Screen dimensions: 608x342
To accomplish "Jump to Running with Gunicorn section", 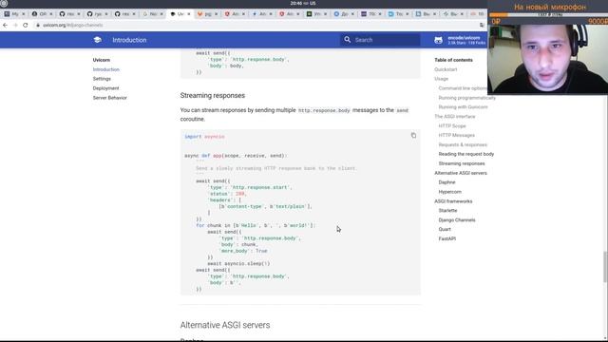I will [x=463, y=107].
